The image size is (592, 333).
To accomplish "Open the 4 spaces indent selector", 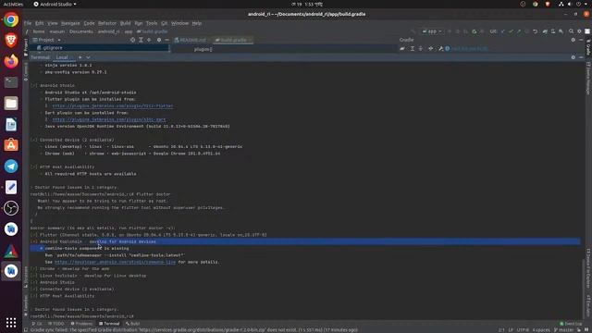I will coord(541,330).
